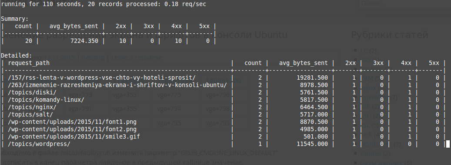Click the count '1' in /topics/wordpress/ row
451x165 pixels.
pos(260,144)
